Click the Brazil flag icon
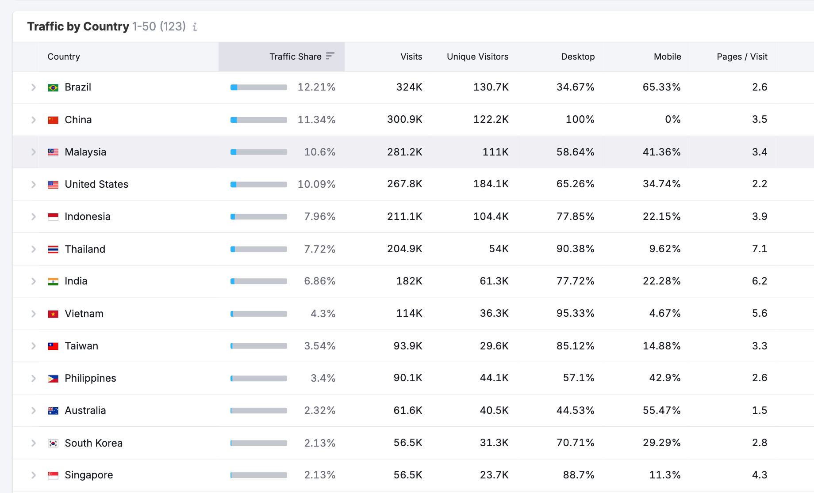Screen dimensions: 814x493 click(x=53, y=87)
